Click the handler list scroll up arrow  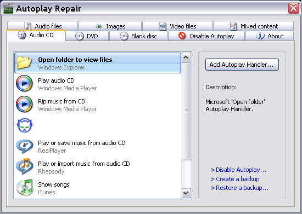186,57
